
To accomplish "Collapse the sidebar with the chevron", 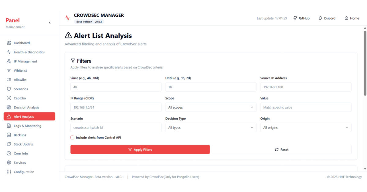I will 50,23.
